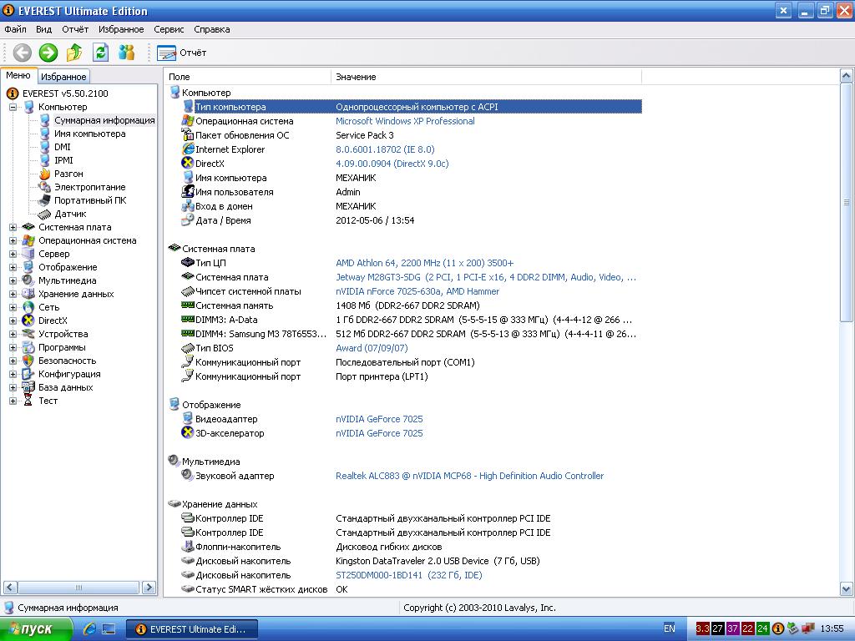Click the Internet Explorer row icon
This screenshot has width=855, height=641.
point(188,149)
